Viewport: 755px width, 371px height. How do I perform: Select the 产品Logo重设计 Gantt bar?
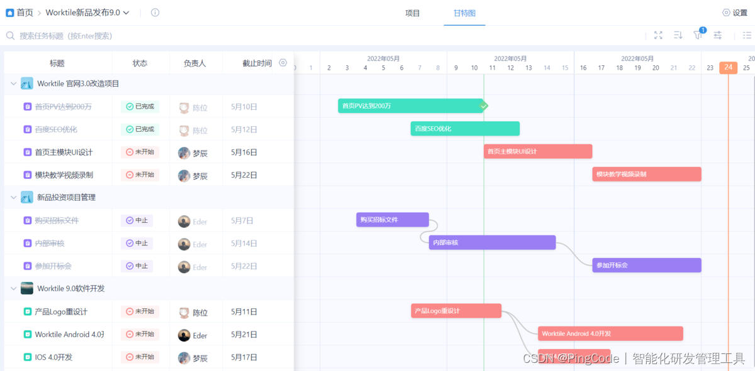click(x=456, y=311)
